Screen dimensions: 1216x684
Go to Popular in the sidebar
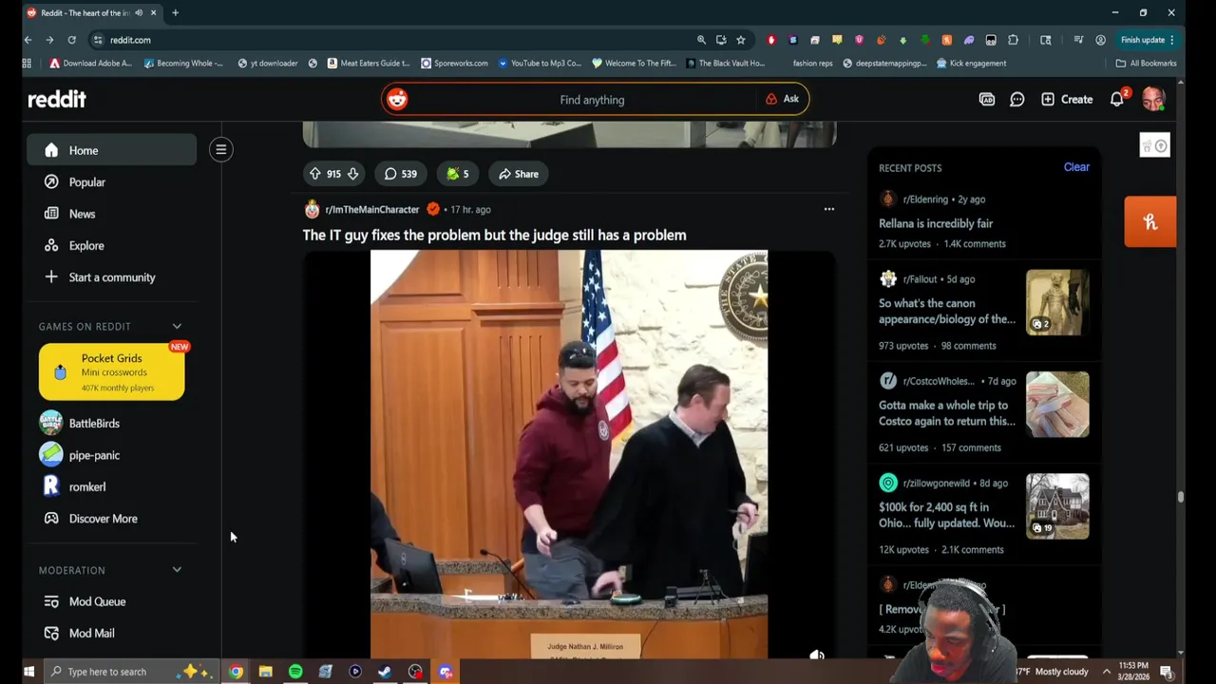111,182
